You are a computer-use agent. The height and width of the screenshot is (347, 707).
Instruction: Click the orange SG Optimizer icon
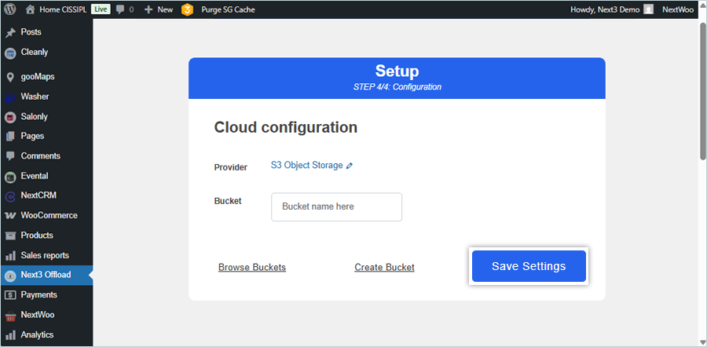click(187, 9)
